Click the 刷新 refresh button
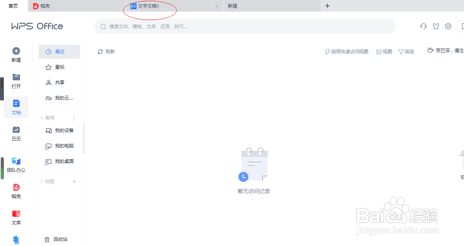 click(x=106, y=51)
